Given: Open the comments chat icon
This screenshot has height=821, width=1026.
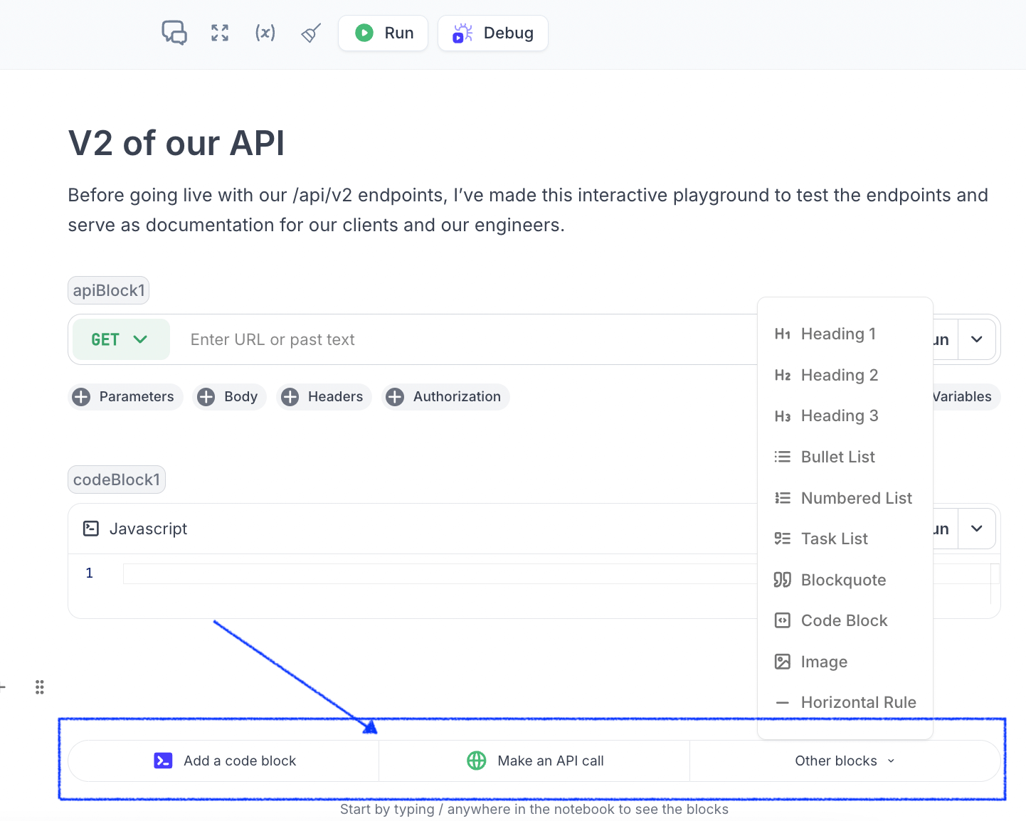Looking at the screenshot, I should click(174, 33).
